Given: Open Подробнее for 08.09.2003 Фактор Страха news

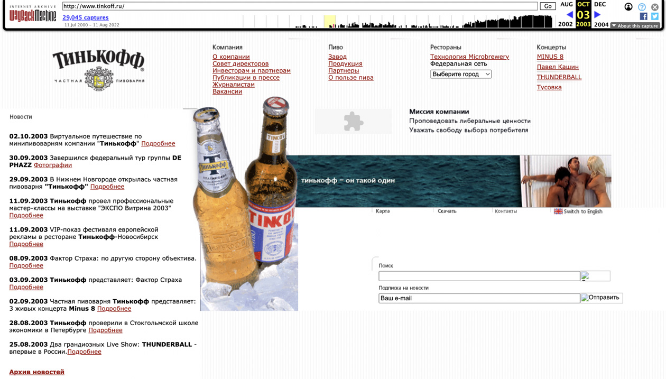Looking at the screenshot, I should [x=26, y=265].
